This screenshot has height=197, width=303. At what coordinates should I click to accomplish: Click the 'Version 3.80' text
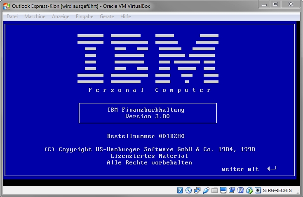[x=148, y=116]
